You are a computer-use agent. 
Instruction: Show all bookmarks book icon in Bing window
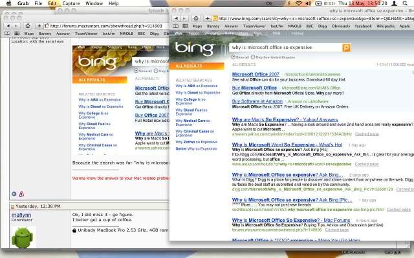pos(175,26)
